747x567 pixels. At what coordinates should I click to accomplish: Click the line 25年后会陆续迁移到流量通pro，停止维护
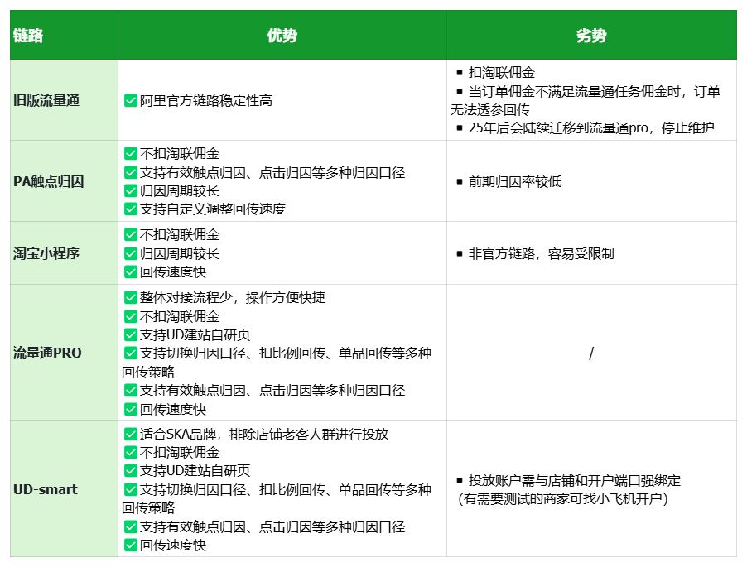(x=591, y=128)
